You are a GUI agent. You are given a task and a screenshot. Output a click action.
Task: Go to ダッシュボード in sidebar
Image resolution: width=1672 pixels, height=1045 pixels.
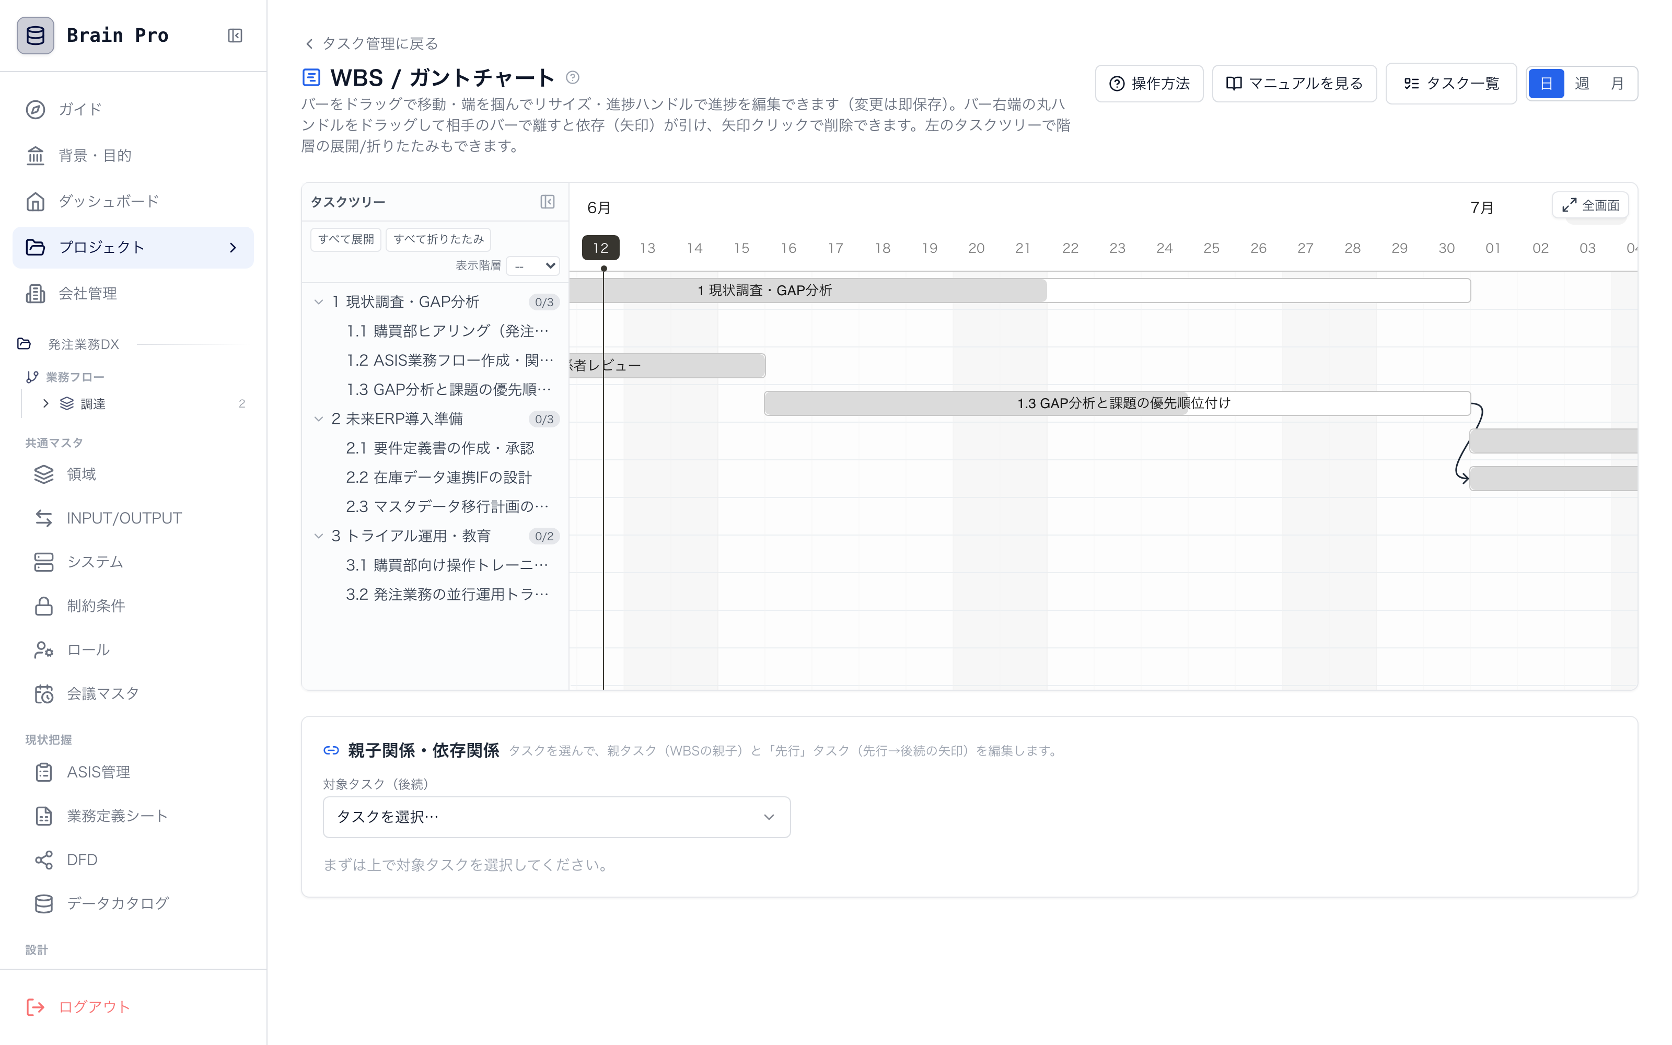click(133, 202)
